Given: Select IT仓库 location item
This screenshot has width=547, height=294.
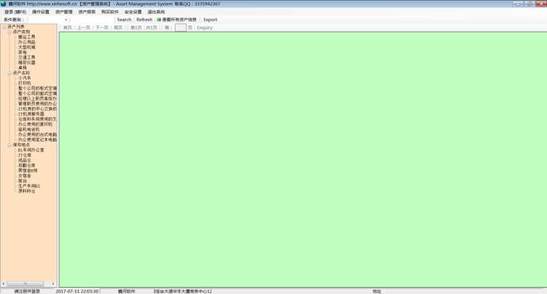Looking at the screenshot, I should tap(25, 155).
